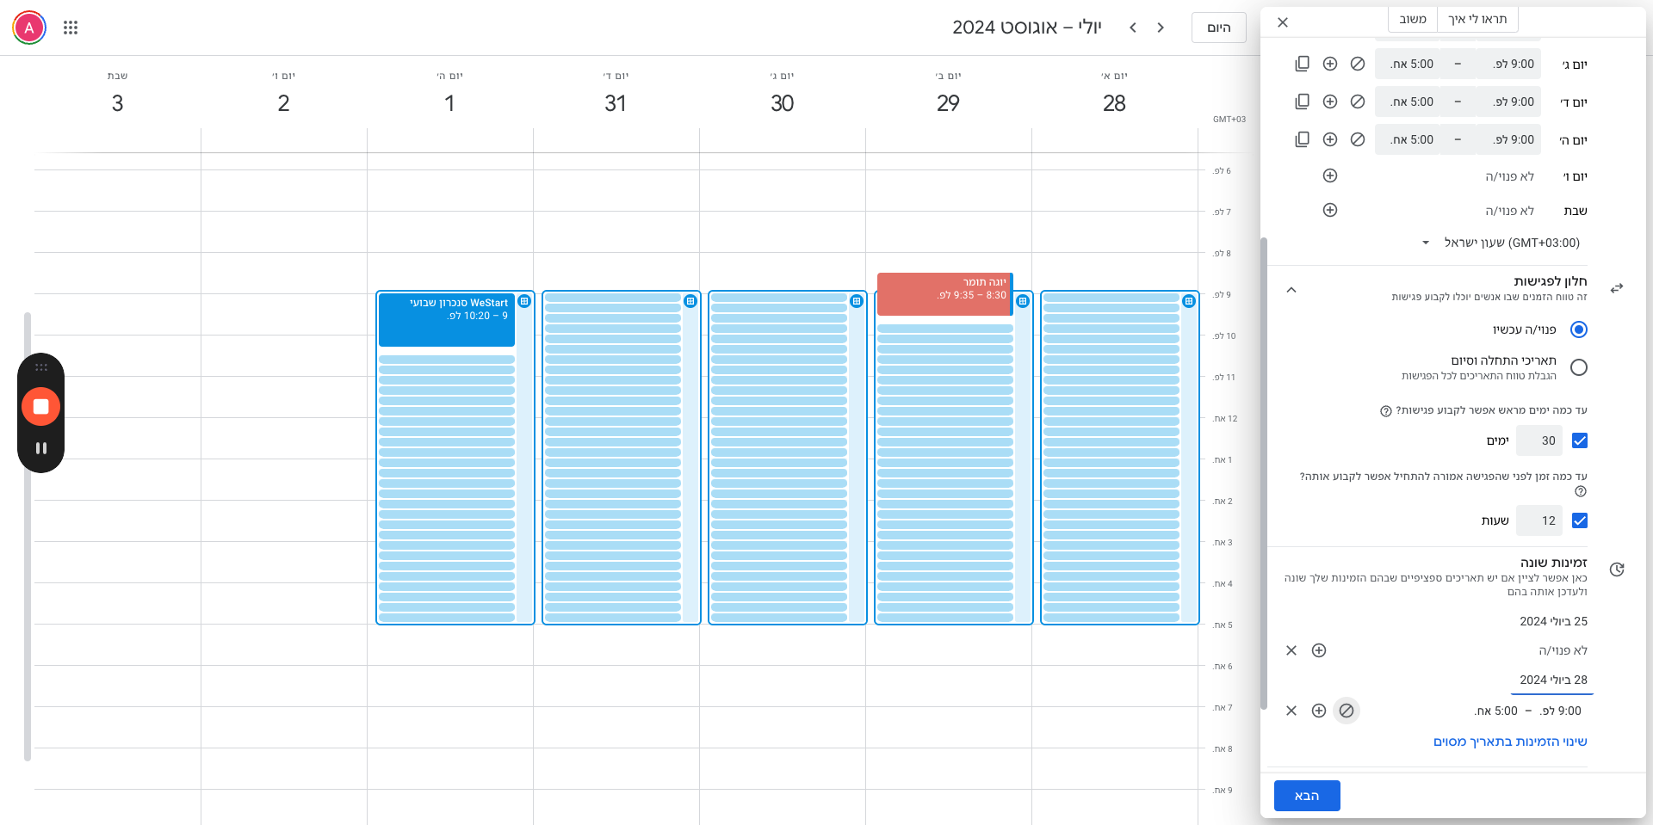
Task: Add another time period for יום ה׳
Action: point(1330,139)
